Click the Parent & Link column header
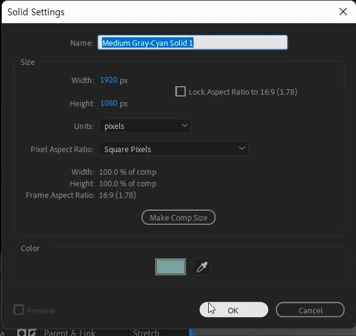The image size is (356, 336). point(70,333)
